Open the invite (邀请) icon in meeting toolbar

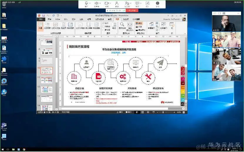(x=117, y=3)
